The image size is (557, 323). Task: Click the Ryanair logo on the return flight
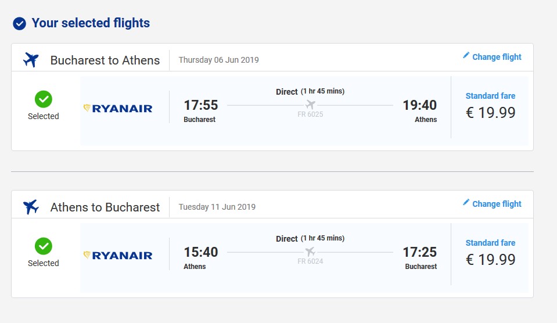118,256
